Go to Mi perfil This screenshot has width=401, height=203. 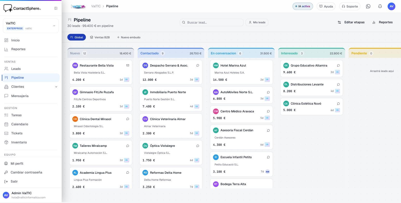coord(31,163)
